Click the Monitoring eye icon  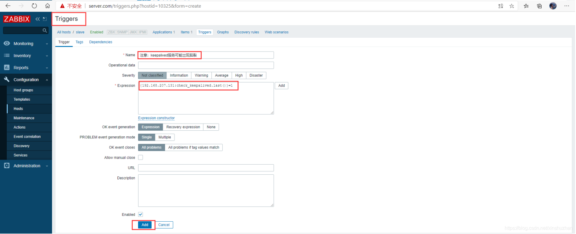coord(7,44)
